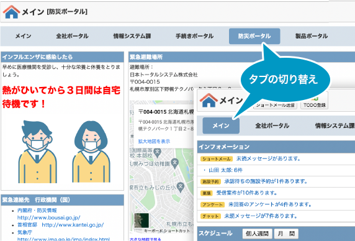Click the 文 school marker near 国際高等学校本部校

click(158, 152)
